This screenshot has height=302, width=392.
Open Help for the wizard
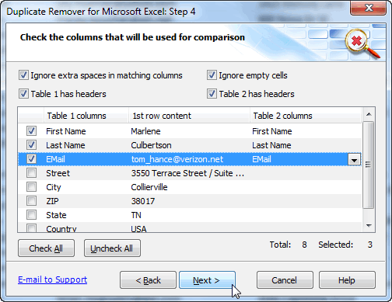coord(347,280)
